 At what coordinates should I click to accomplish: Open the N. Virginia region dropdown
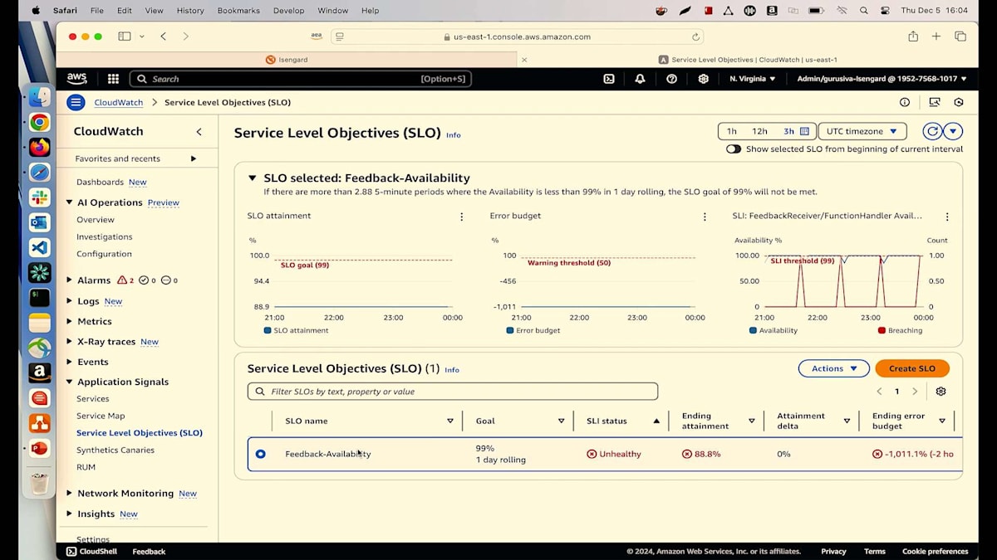coord(752,79)
